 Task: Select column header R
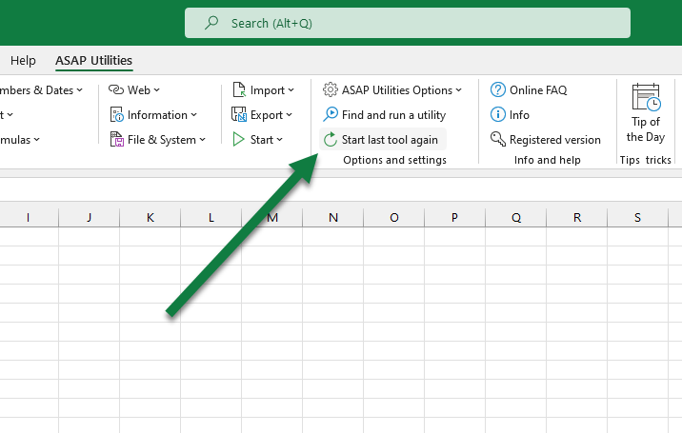pos(576,217)
